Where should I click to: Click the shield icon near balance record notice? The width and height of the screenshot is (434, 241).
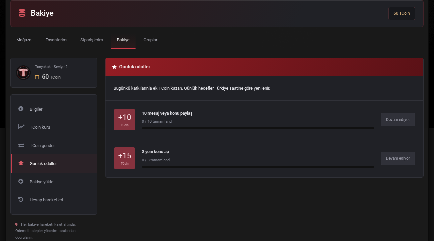[x=17, y=224]
